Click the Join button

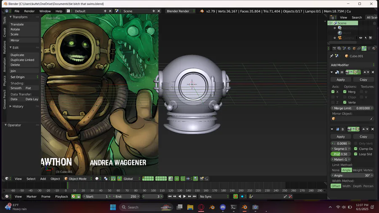[24, 71]
